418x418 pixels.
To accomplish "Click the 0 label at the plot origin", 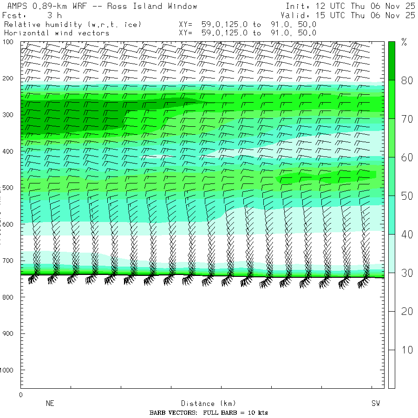I will tap(20, 395).
